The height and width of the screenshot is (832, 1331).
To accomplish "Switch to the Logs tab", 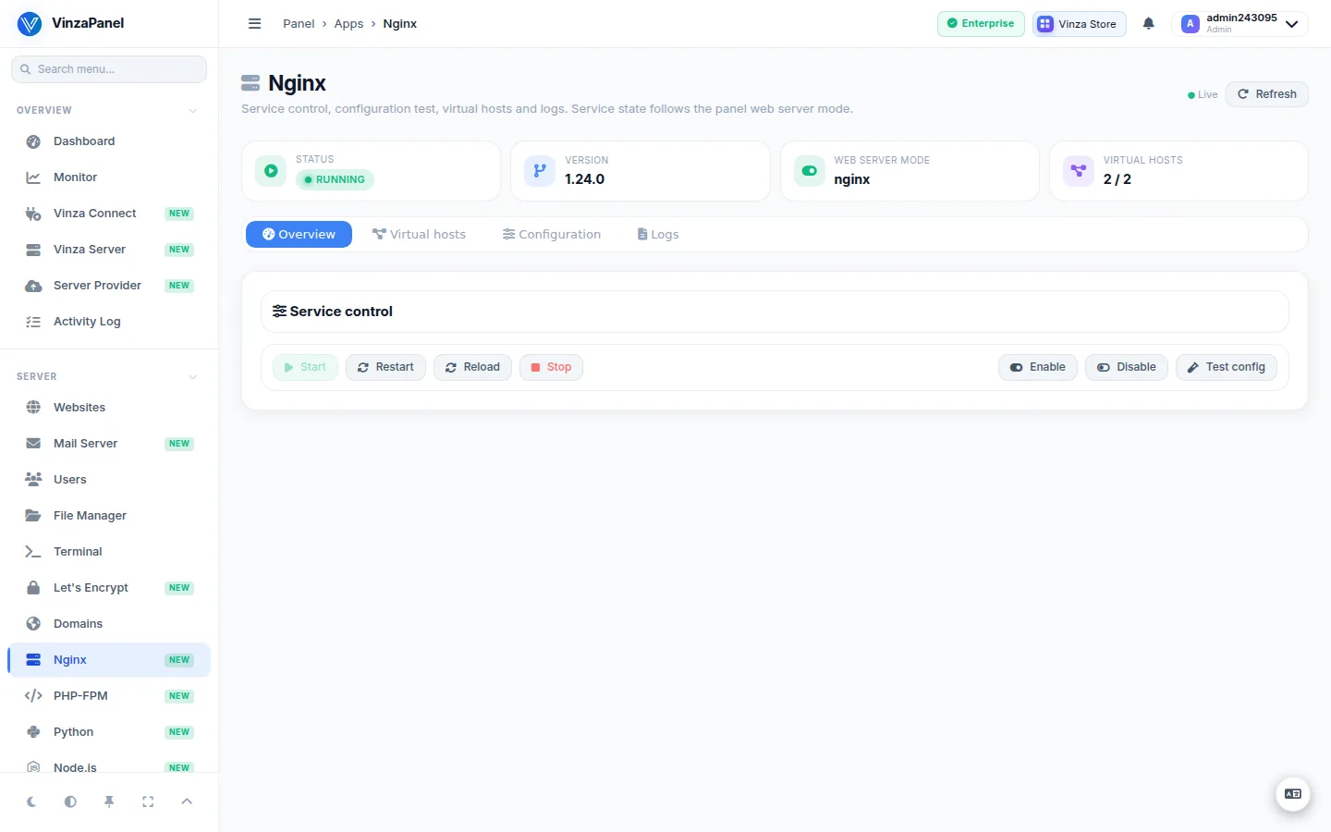I will 658,235.
